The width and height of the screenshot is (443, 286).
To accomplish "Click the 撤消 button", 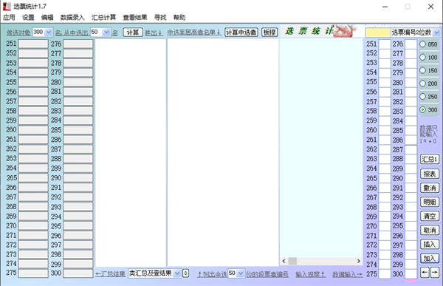I will click(430, 188).
